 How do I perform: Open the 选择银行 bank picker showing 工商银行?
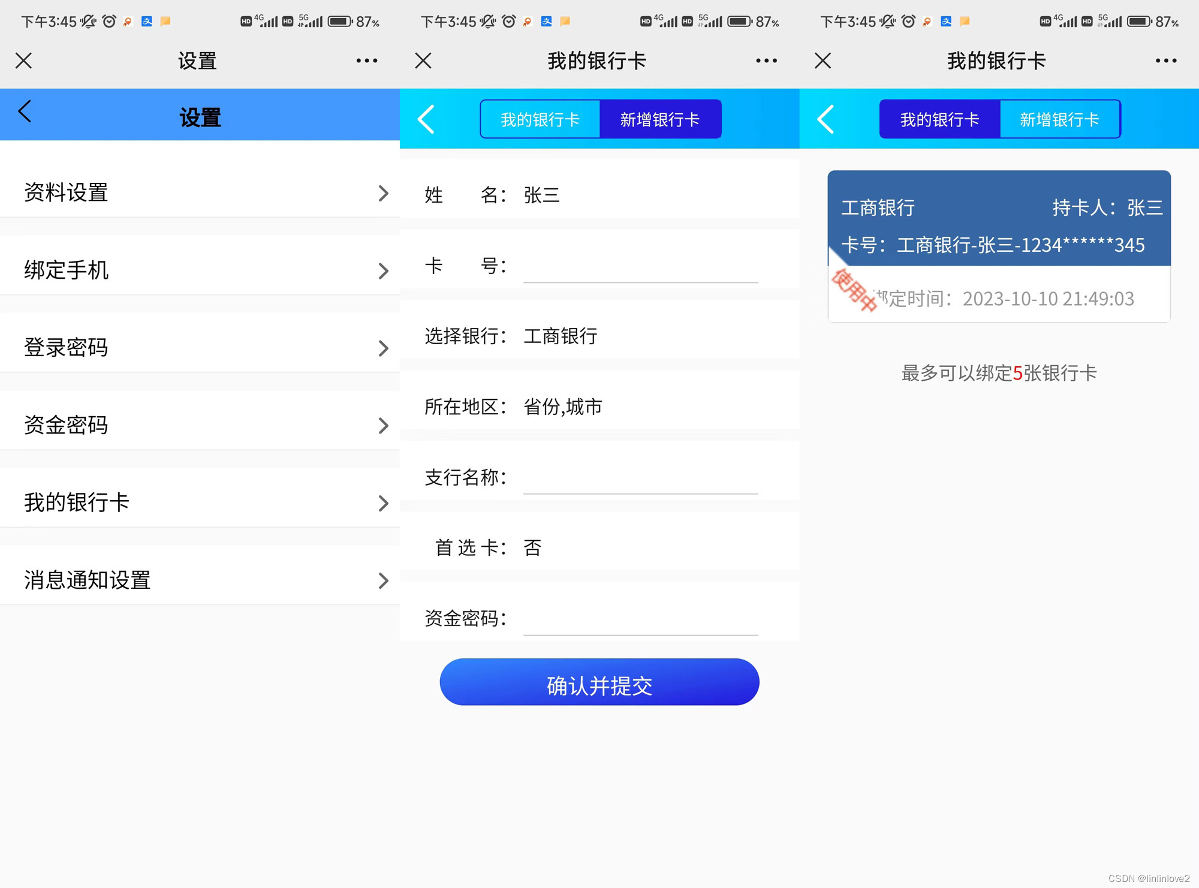point(560,337)
